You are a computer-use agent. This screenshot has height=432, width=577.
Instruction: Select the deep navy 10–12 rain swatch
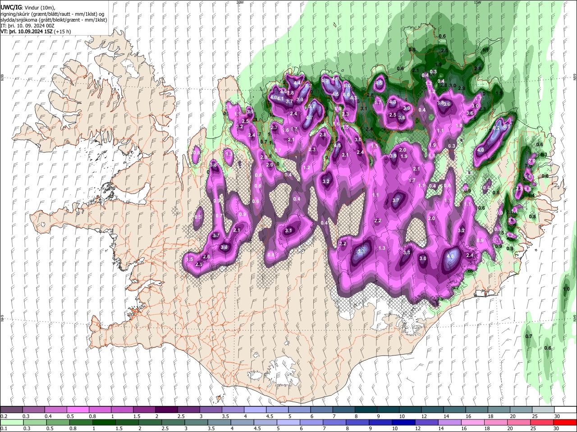[x=403, y=422]
